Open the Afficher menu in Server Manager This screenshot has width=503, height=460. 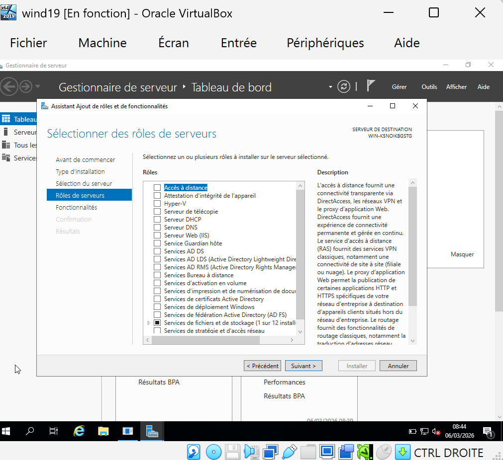coord(456,87)
